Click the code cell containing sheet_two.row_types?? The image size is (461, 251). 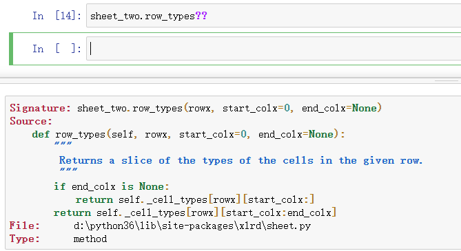tap(274, 16)
